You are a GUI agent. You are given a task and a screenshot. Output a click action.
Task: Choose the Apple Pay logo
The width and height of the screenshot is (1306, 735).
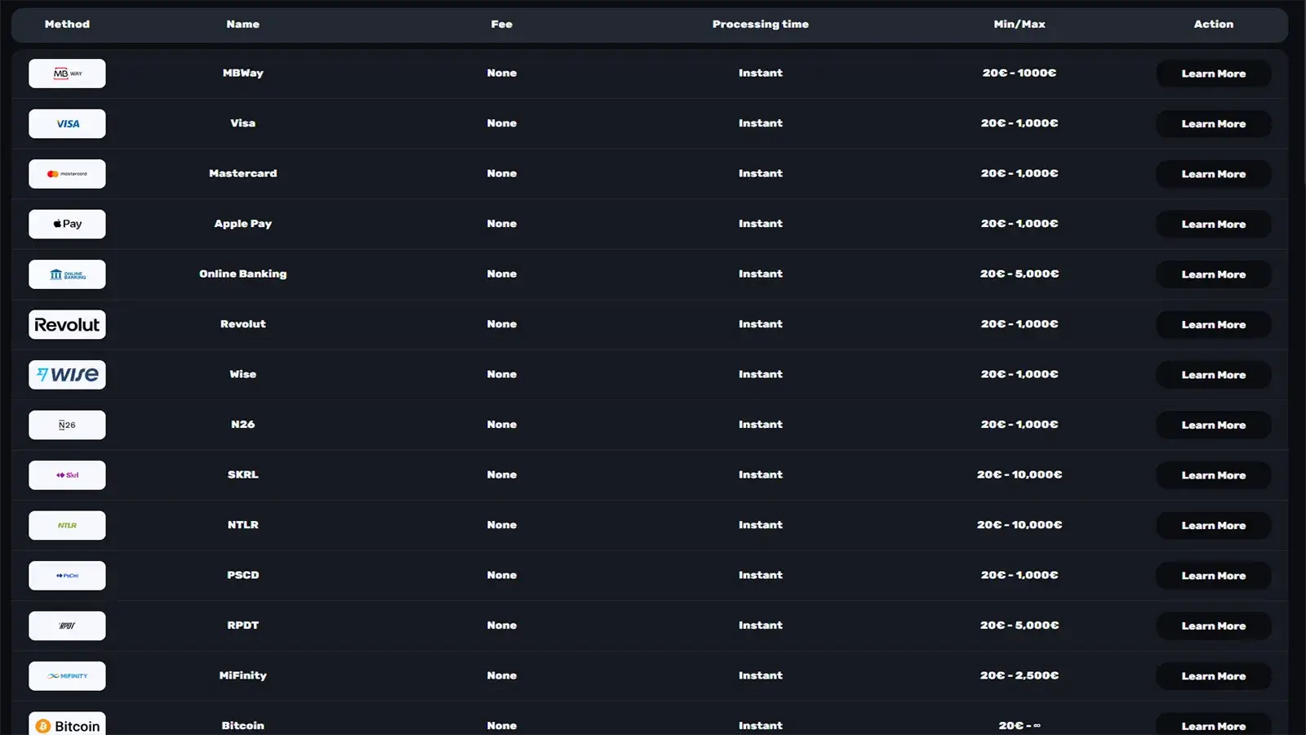(67, 224)
